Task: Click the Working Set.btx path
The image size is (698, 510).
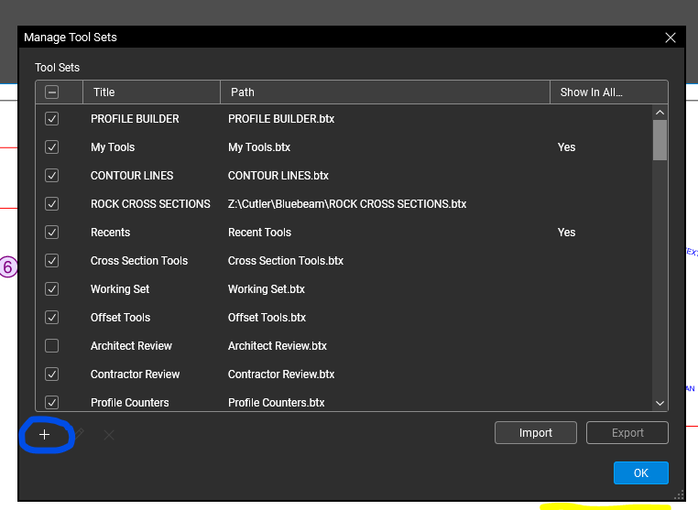Action: 267,289
